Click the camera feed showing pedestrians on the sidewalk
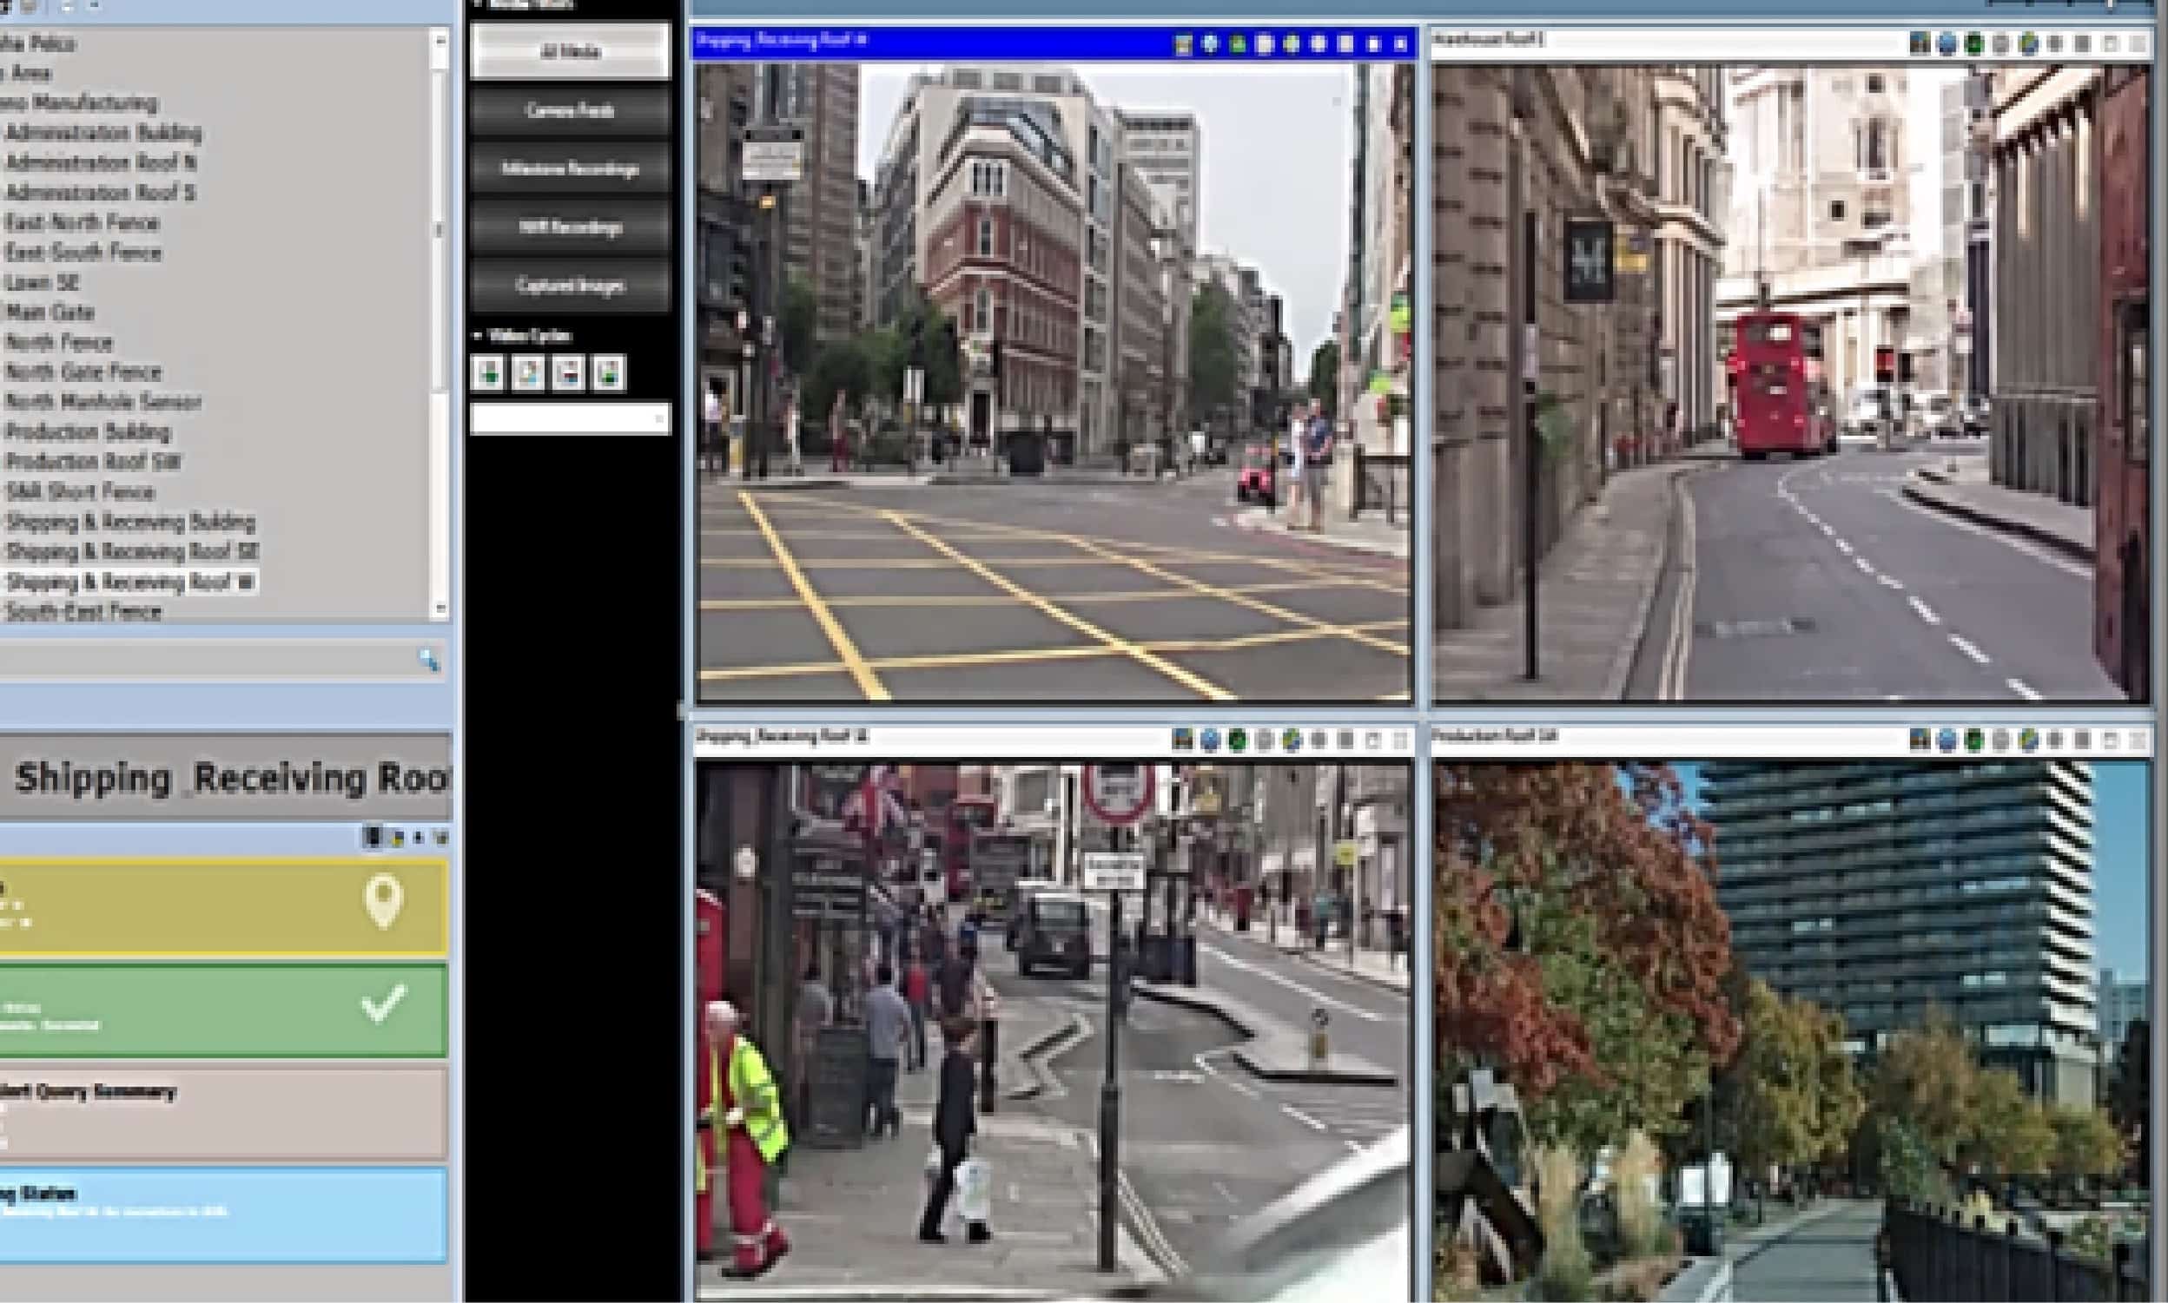Viewport: 2168px width, 1303px height. coord(1054,1031)
